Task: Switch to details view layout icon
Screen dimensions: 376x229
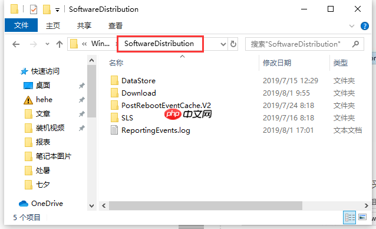Action: coord(349,217)
